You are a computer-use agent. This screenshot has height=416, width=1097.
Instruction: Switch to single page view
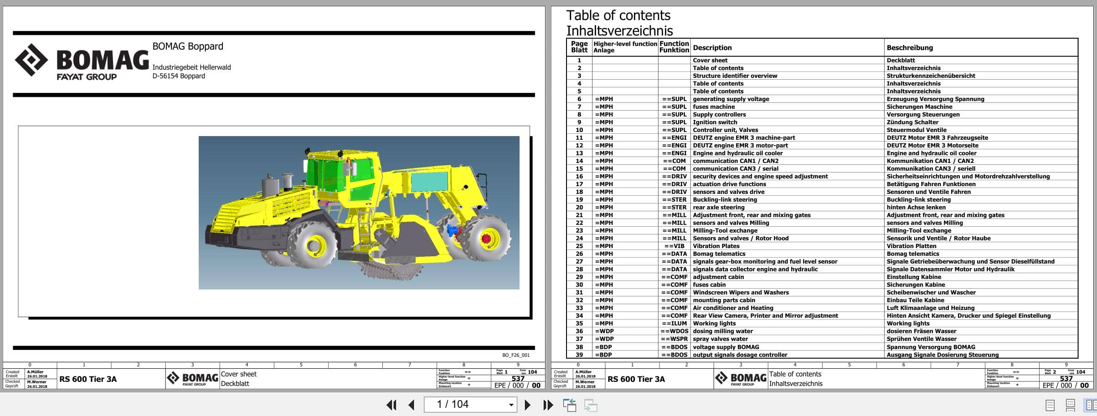[1050, 405]
